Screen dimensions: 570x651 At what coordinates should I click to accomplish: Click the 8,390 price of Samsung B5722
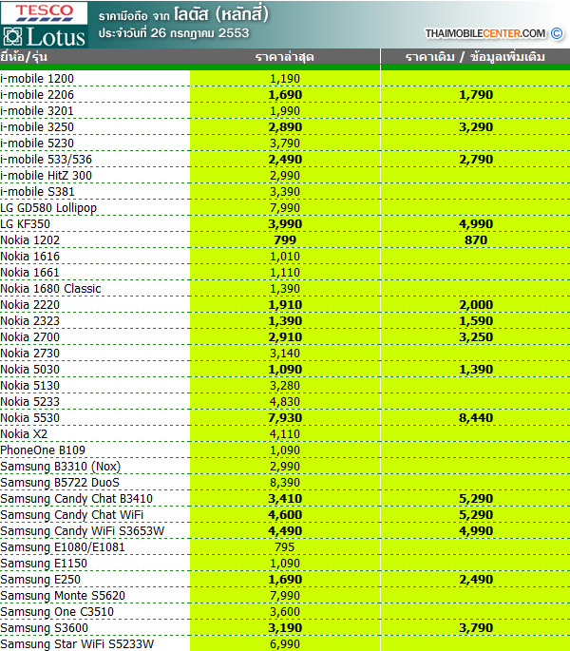coord(285,484)
